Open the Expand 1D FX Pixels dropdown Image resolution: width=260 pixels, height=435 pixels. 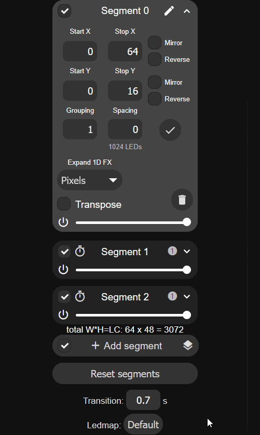click(90, 180)
